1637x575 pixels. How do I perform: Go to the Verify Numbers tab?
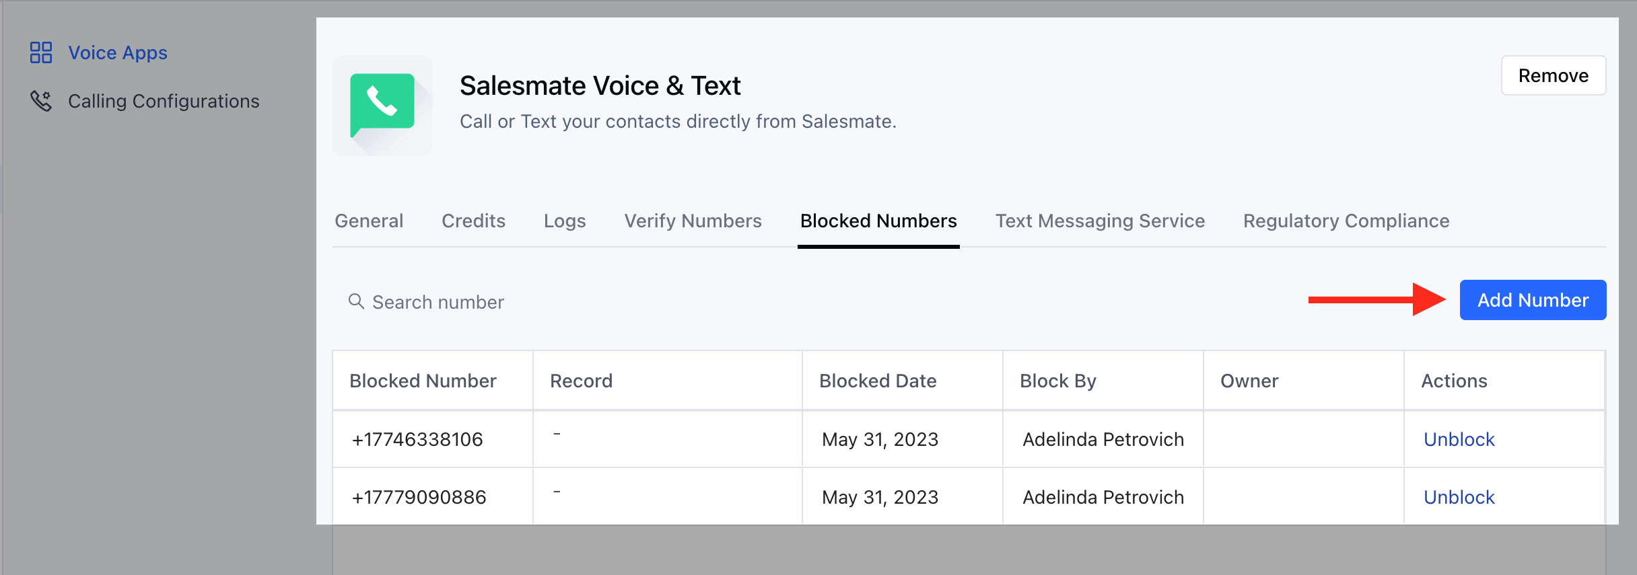point(693,221)
